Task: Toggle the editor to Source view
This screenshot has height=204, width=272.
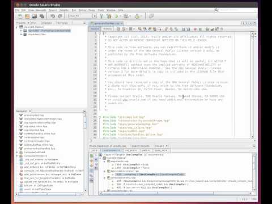Action: 95,29
